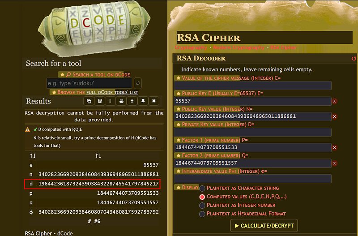358x236 pixels.
Task: Sort results by the first column arrows
Action: coord(33,156)
